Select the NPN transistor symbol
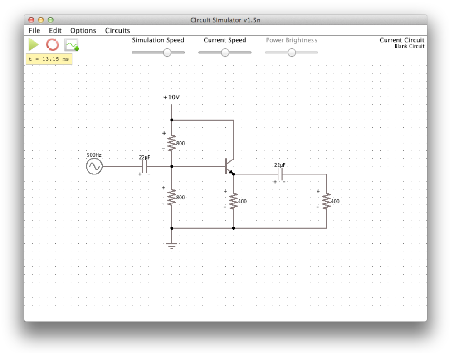Screen dimensions: 459x353 (x=229, y=166)
